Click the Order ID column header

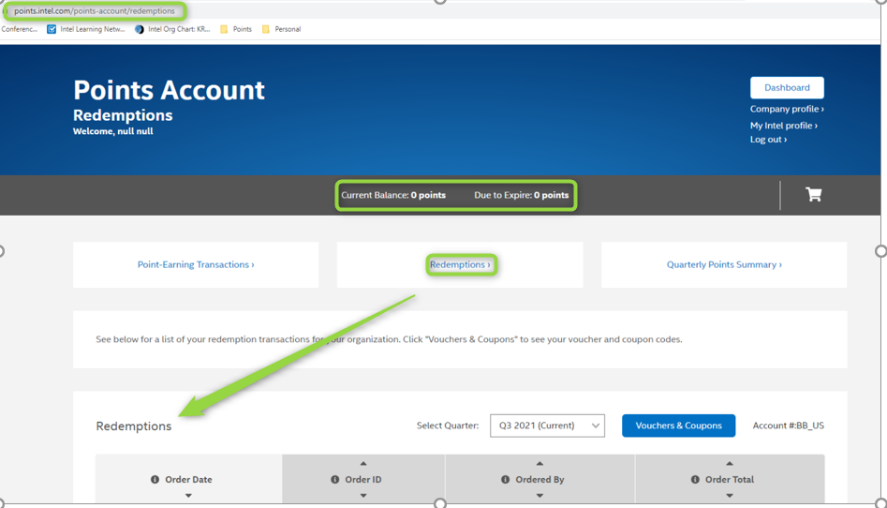pyautogui.click(x=363, y=479)
